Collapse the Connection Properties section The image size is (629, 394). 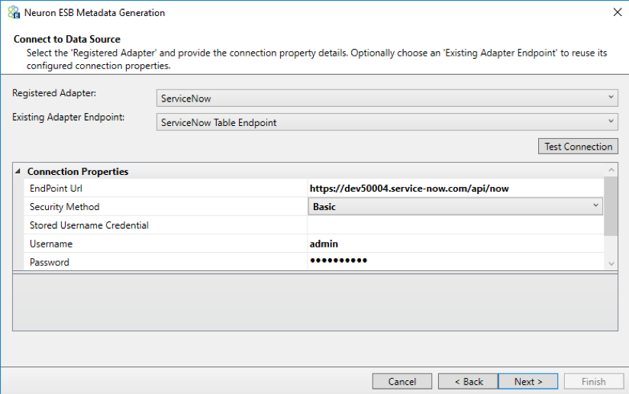point(18,171)
